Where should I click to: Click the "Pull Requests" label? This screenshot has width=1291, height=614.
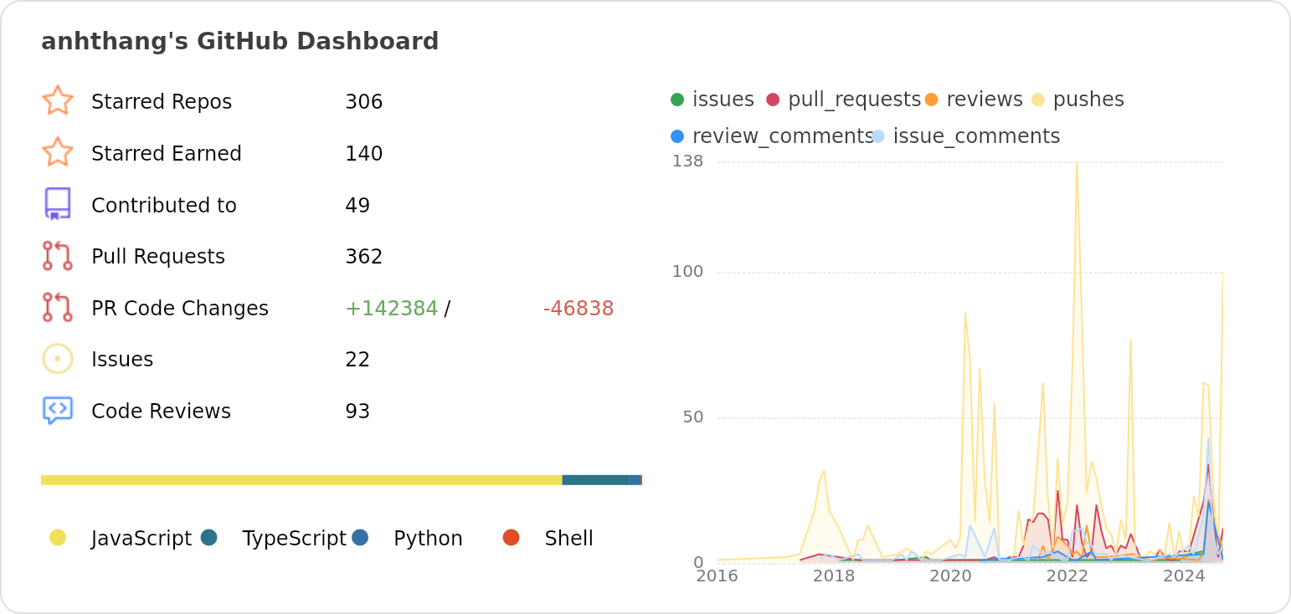(x=158, y=257)
